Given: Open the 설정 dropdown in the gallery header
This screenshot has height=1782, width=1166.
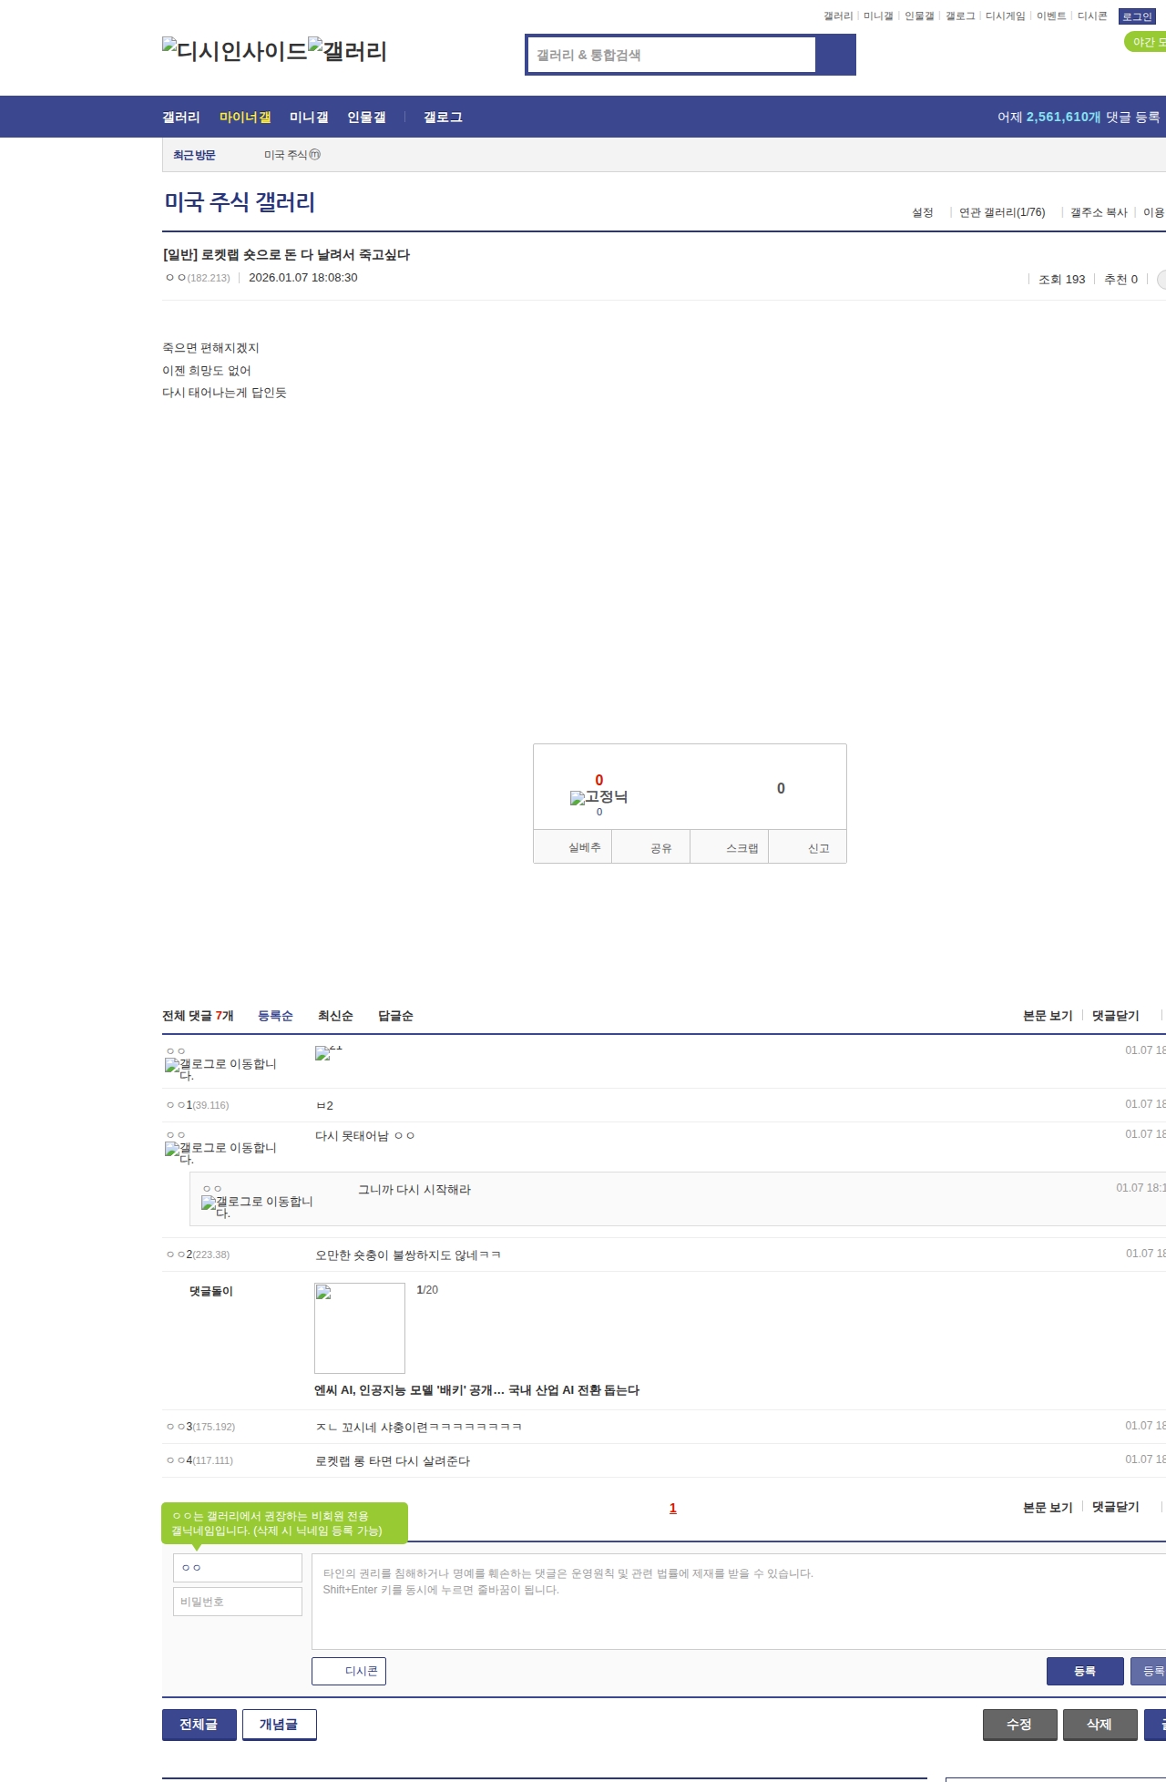Looking at the screenshot, I should [923, 212].
